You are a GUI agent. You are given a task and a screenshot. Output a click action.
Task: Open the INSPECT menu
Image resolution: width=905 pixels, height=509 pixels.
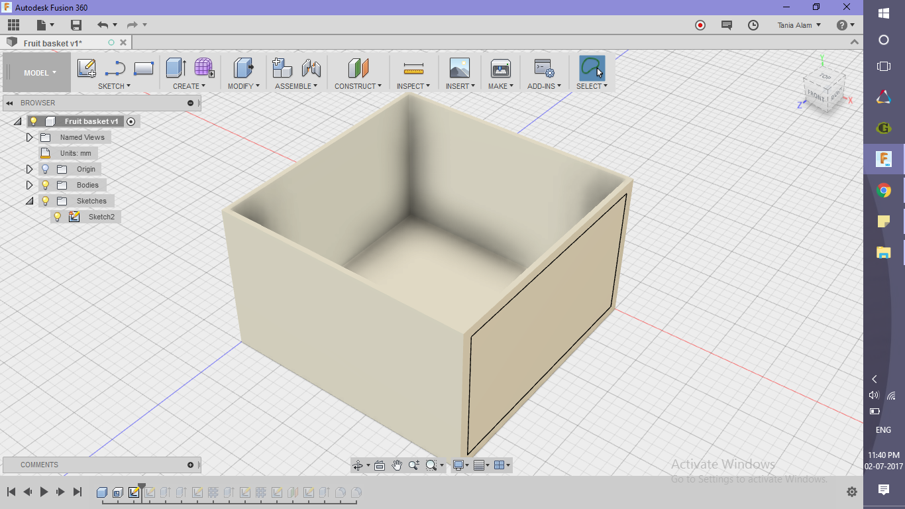coord(413,86)
